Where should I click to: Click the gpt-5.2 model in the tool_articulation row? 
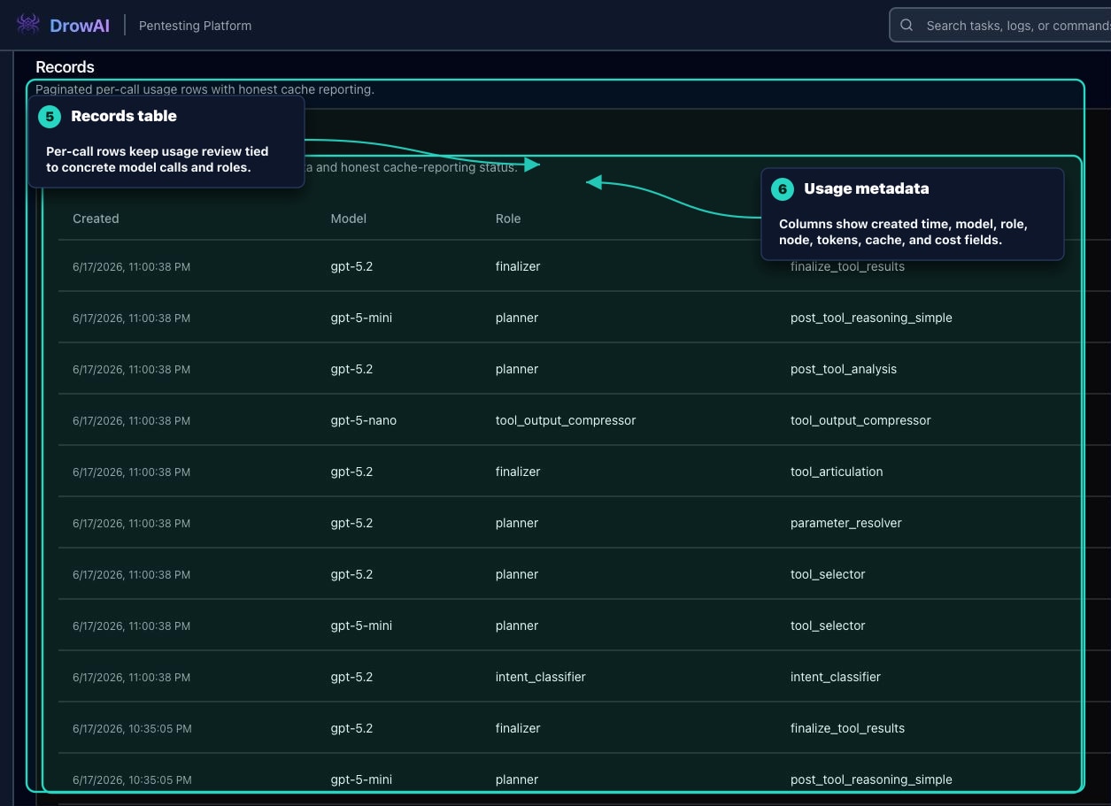click(351, 472)
